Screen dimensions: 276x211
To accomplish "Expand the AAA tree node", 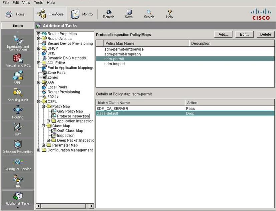I will tap(39, 82).
